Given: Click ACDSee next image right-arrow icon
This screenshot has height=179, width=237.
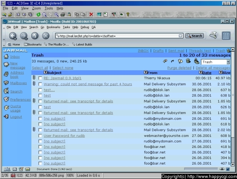Looking at the screenshot, I should pyautogui.click(x=24, y=14).
